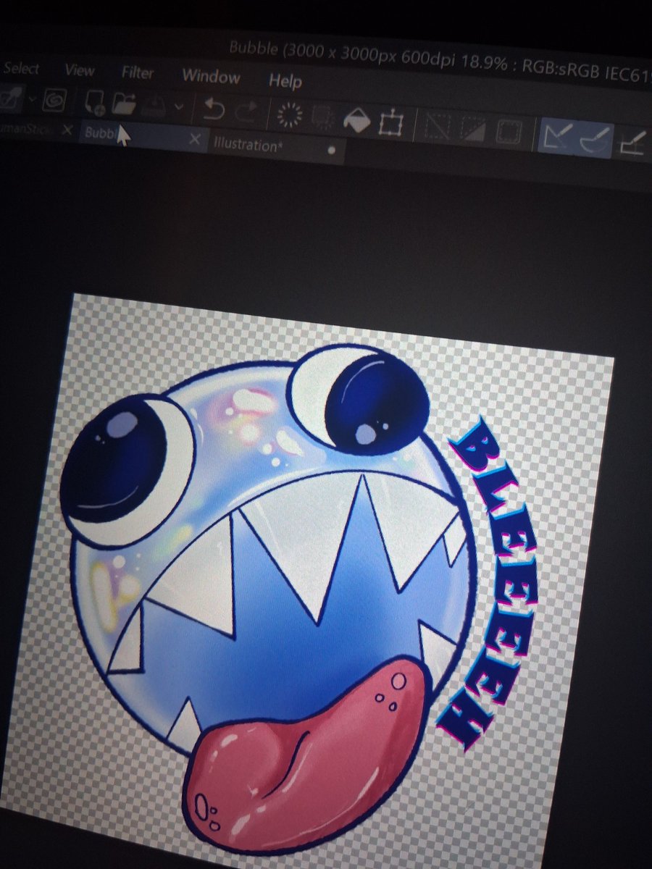This screenshot has height=869, width=652.
Task: Expand the save options dropdown arrow
Action: (x=179, y=107)
